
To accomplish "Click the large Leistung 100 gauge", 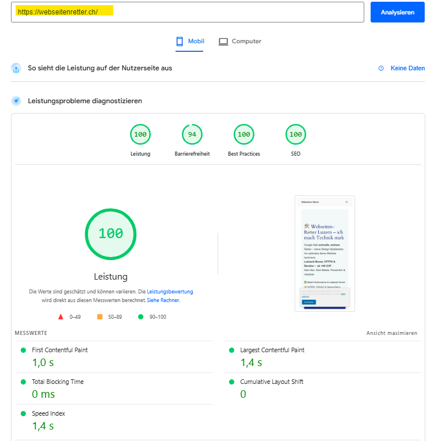I will point(110,234).
